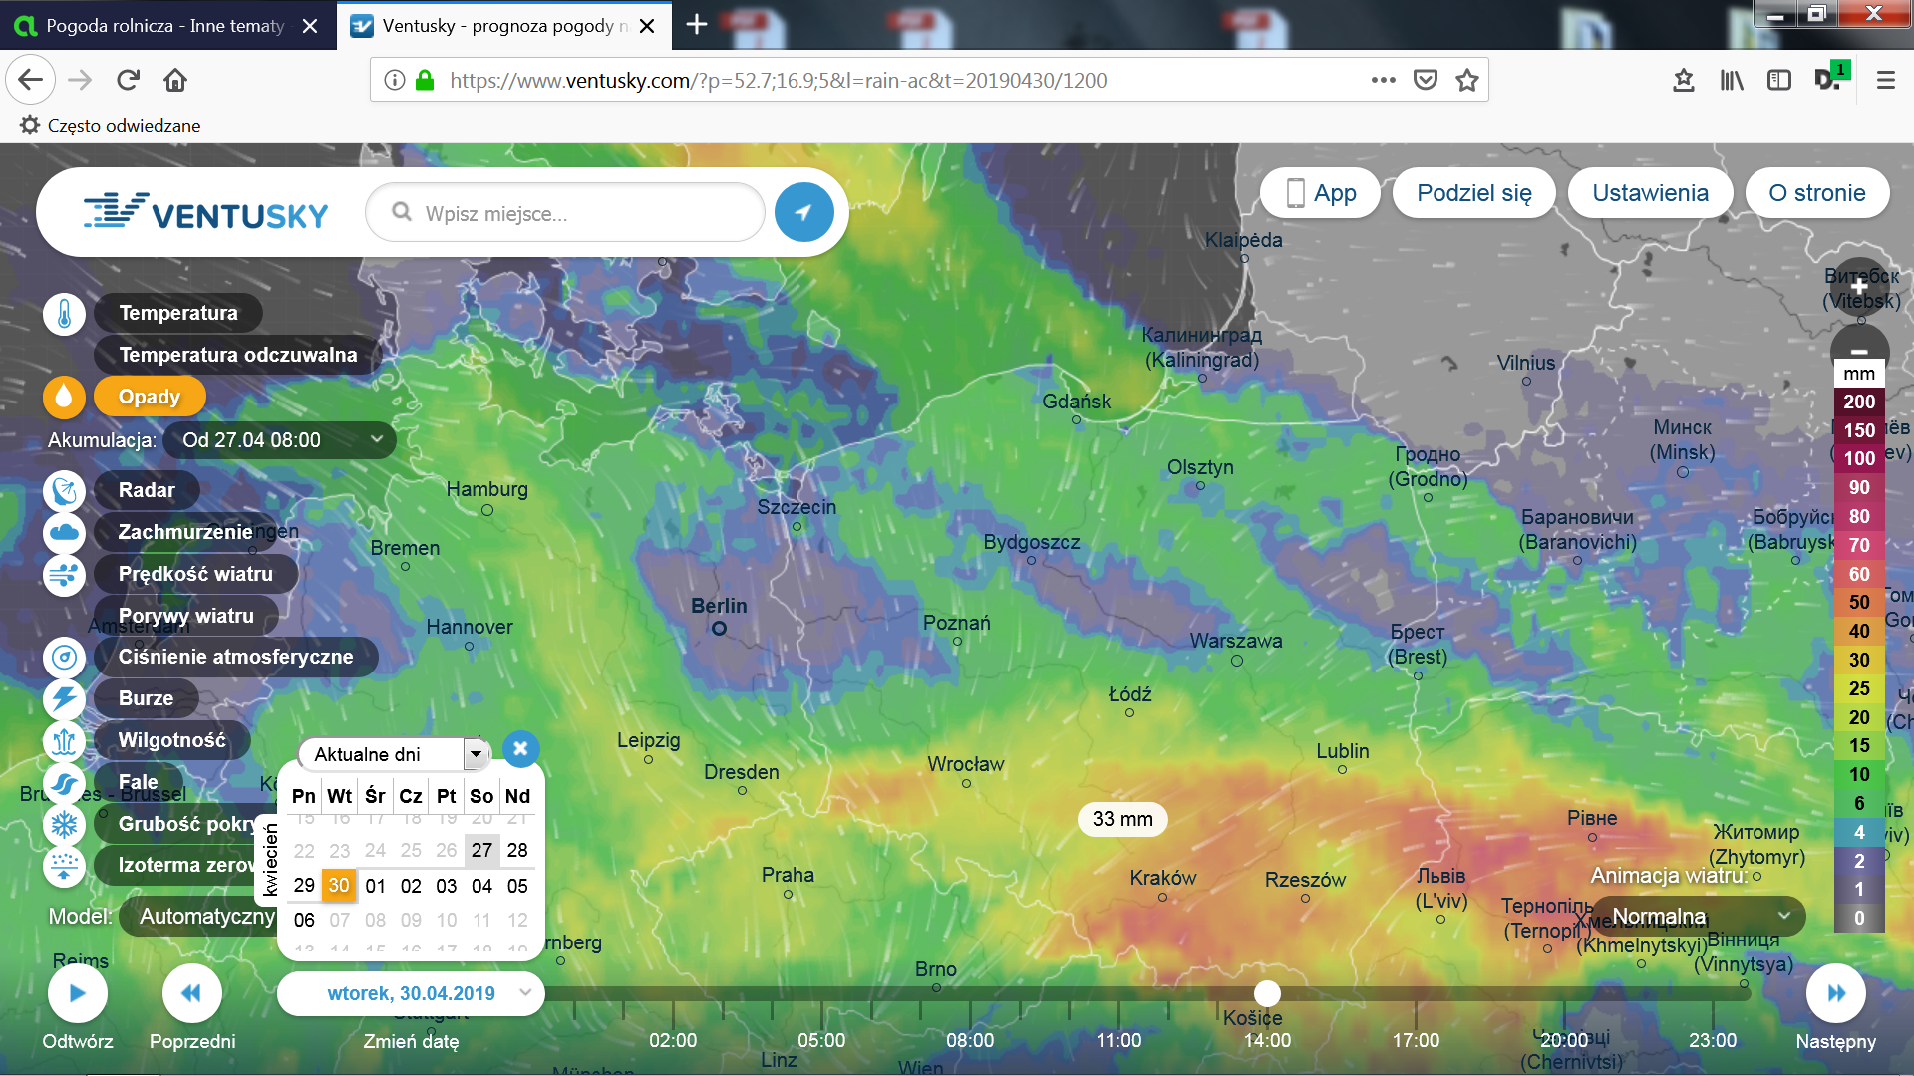Click the temperature thermometer icon
Image resolution: width=1914 pixels, height=1076 pixels.
[x=64, y=315]
